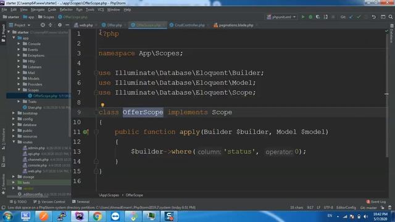Click the yellow intention lightbulb
The image size is (395, 222).
point(102,105)
